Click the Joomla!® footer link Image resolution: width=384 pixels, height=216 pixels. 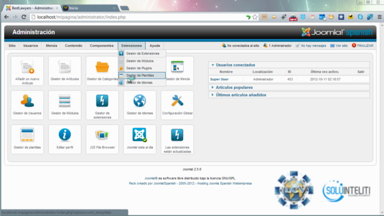click(151, 178)
